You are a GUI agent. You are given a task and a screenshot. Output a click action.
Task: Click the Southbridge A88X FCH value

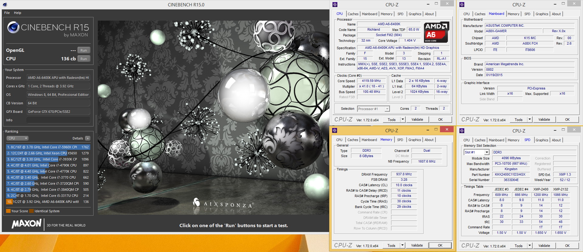click(x=530, y=43)
